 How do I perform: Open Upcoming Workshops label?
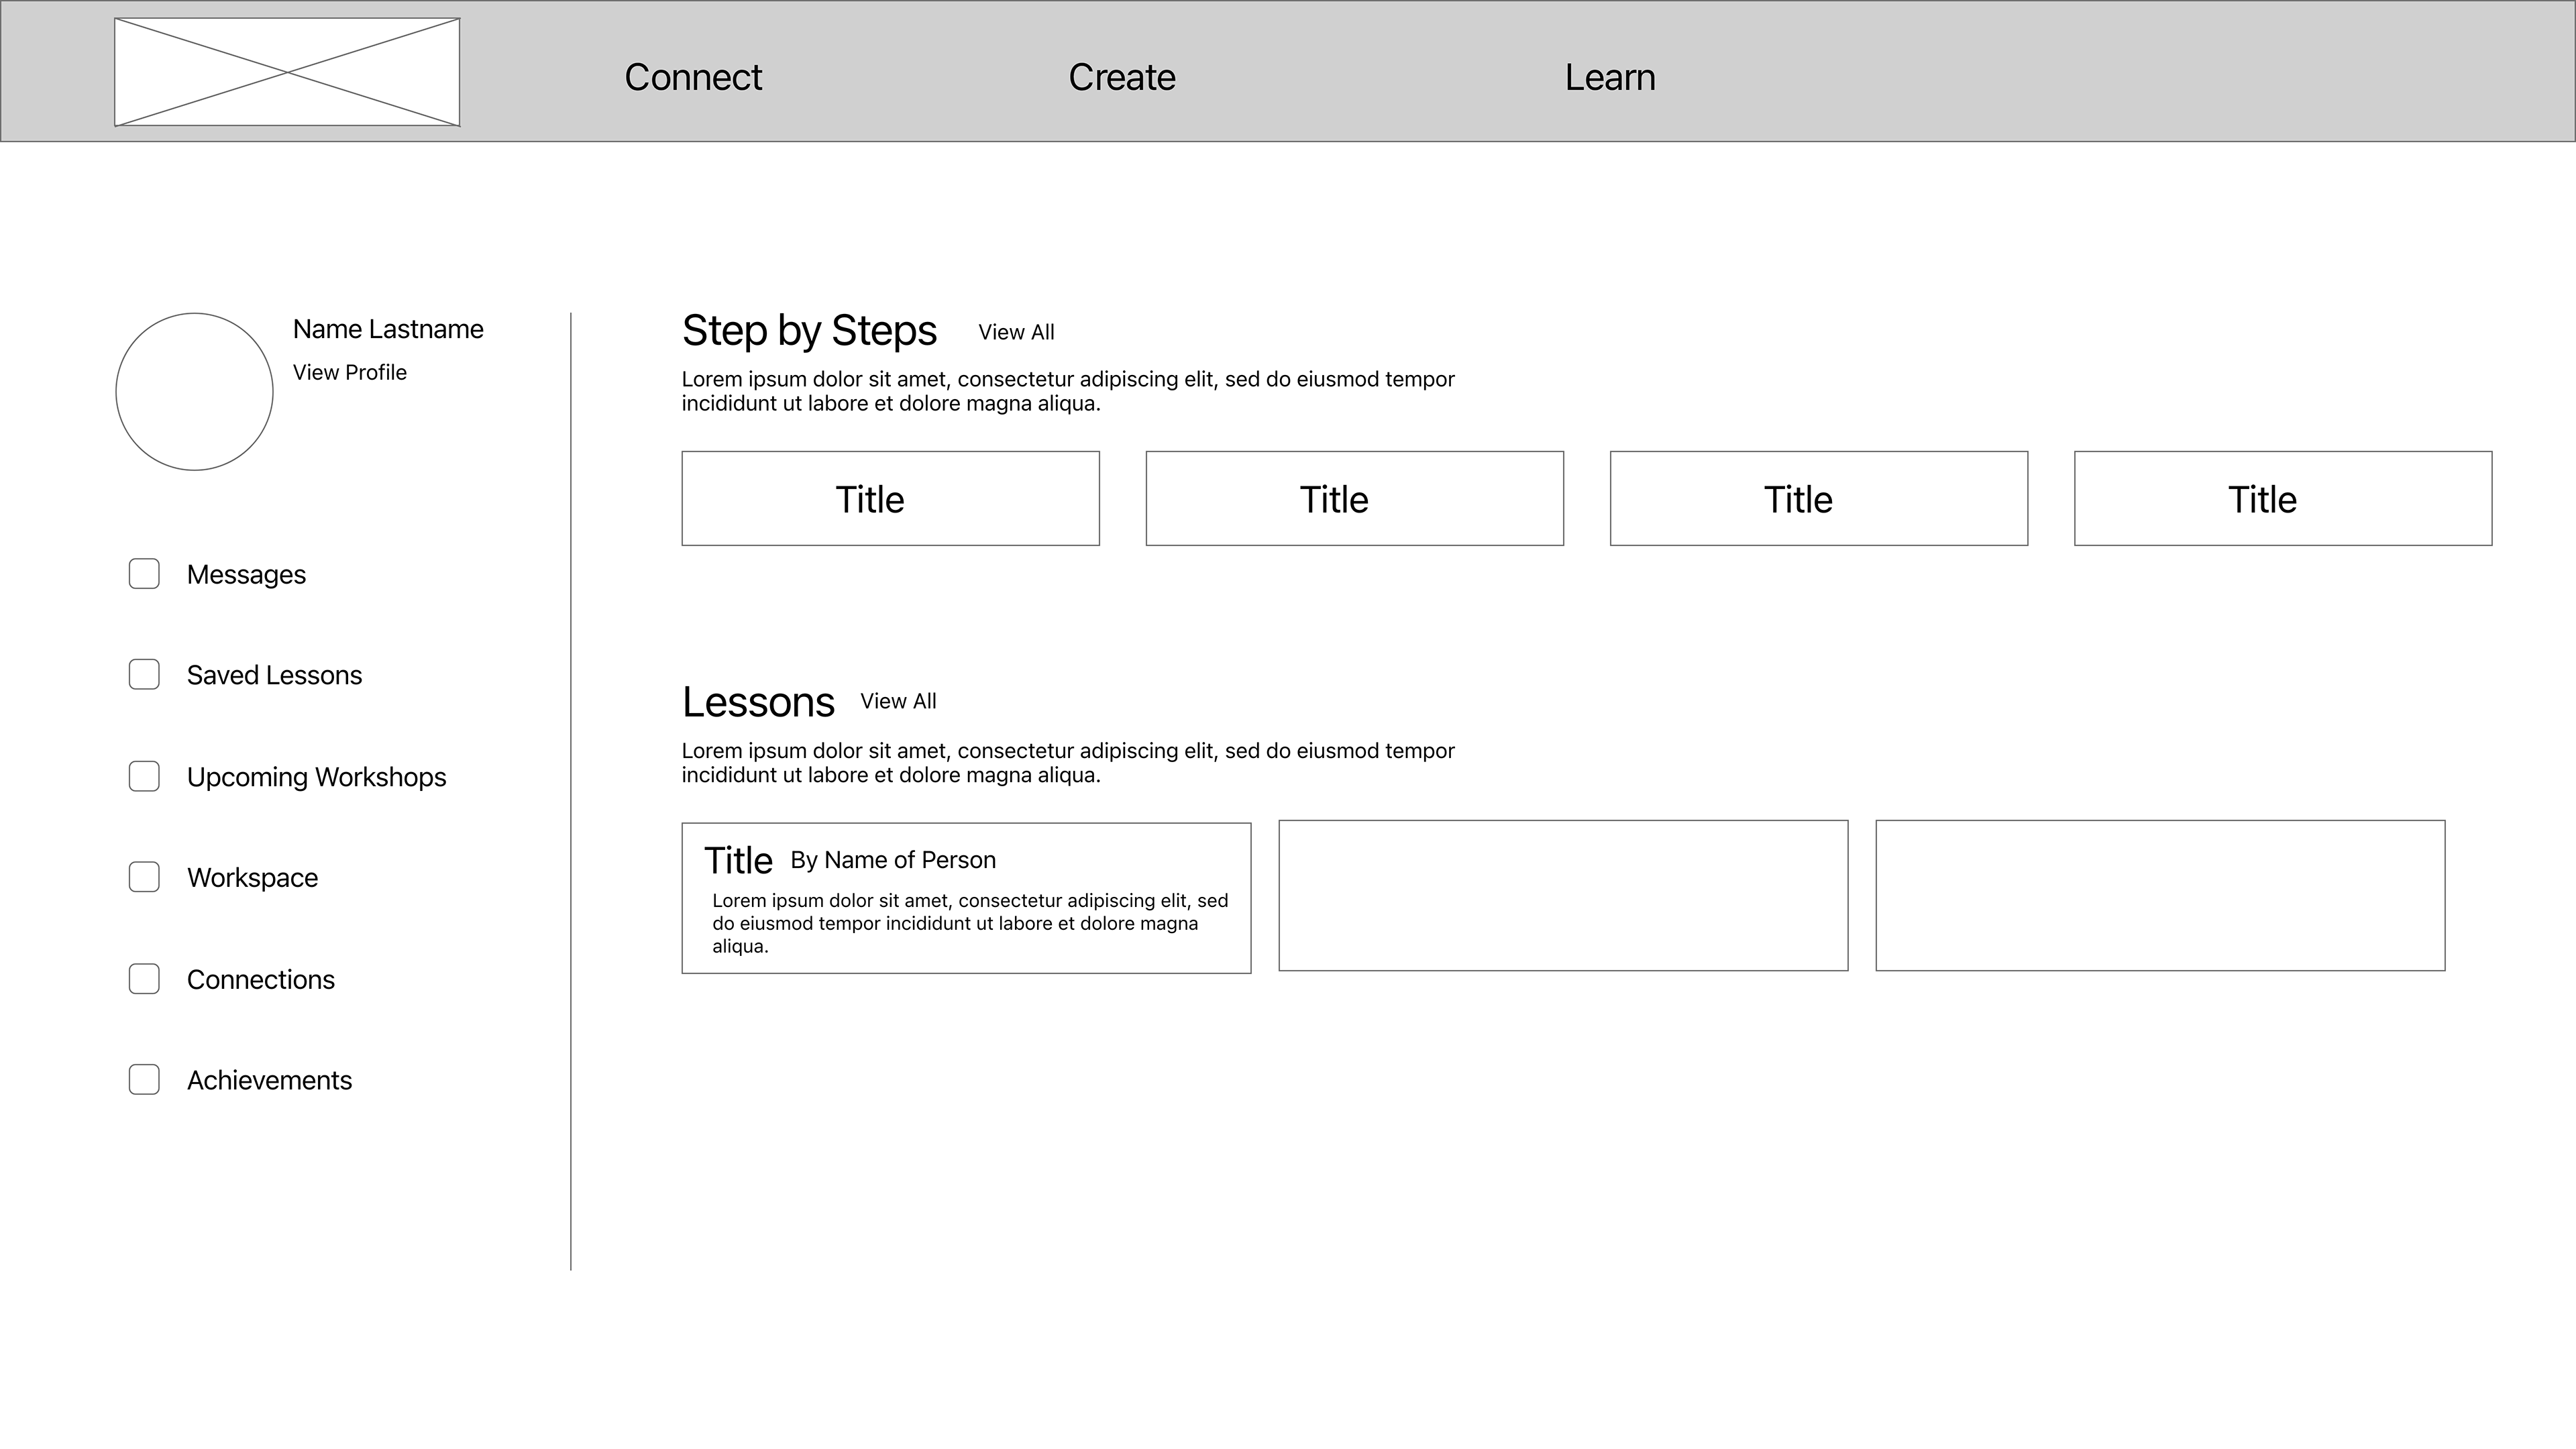(316, 777)
